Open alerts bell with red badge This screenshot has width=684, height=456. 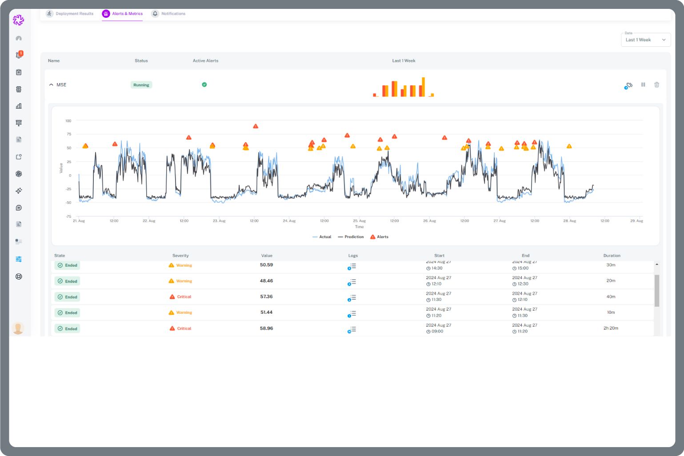[19, 55]
